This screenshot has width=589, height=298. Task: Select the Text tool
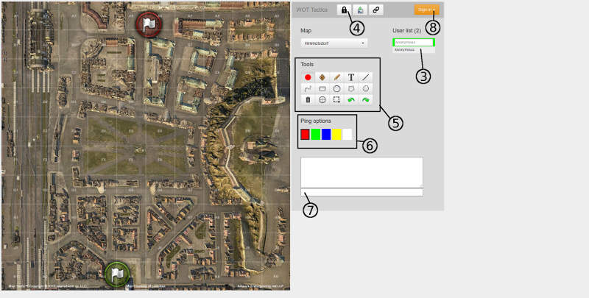click(350, 77)
